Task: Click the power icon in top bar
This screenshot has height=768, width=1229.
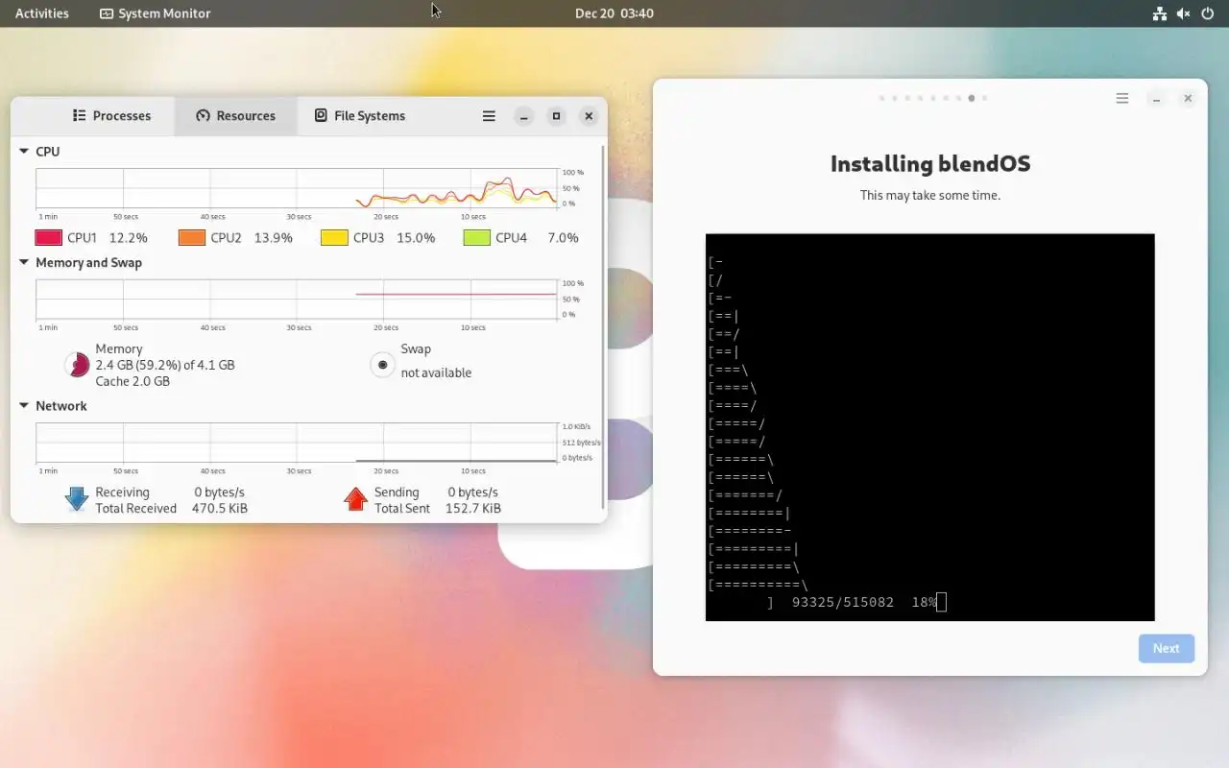Action: click(1208, 13)
